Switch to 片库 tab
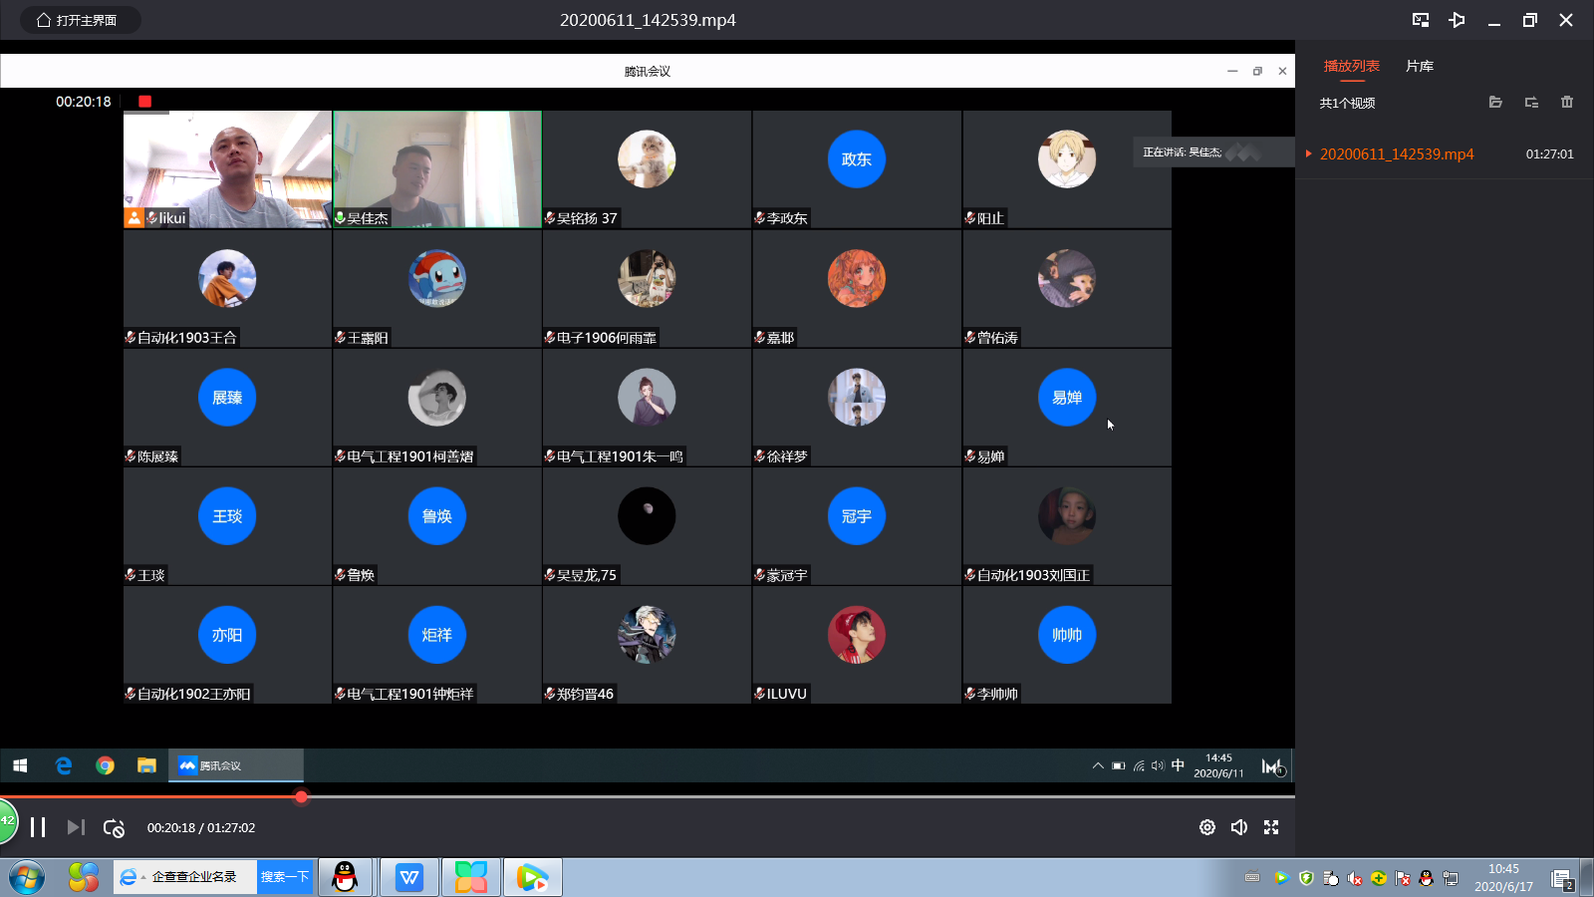This screenshot has width=1594, height=897. coord(1419,66)
